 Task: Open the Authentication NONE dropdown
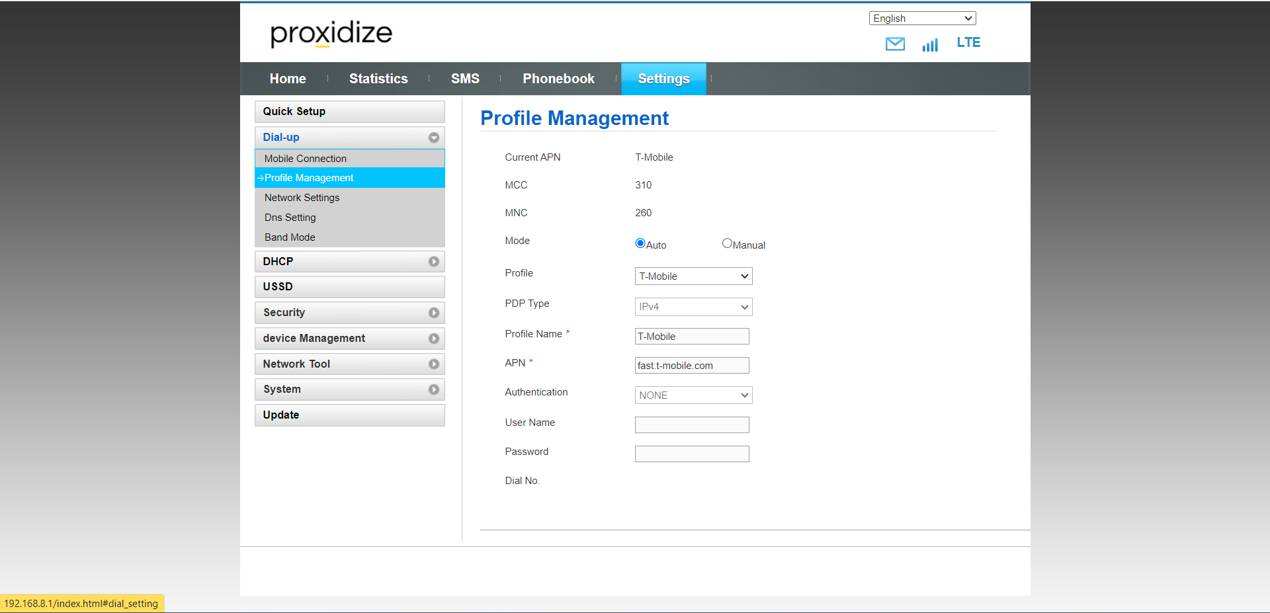click(693, 395)
